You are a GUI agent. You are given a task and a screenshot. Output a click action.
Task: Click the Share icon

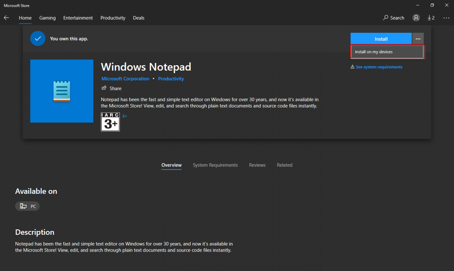coord(104,88)
